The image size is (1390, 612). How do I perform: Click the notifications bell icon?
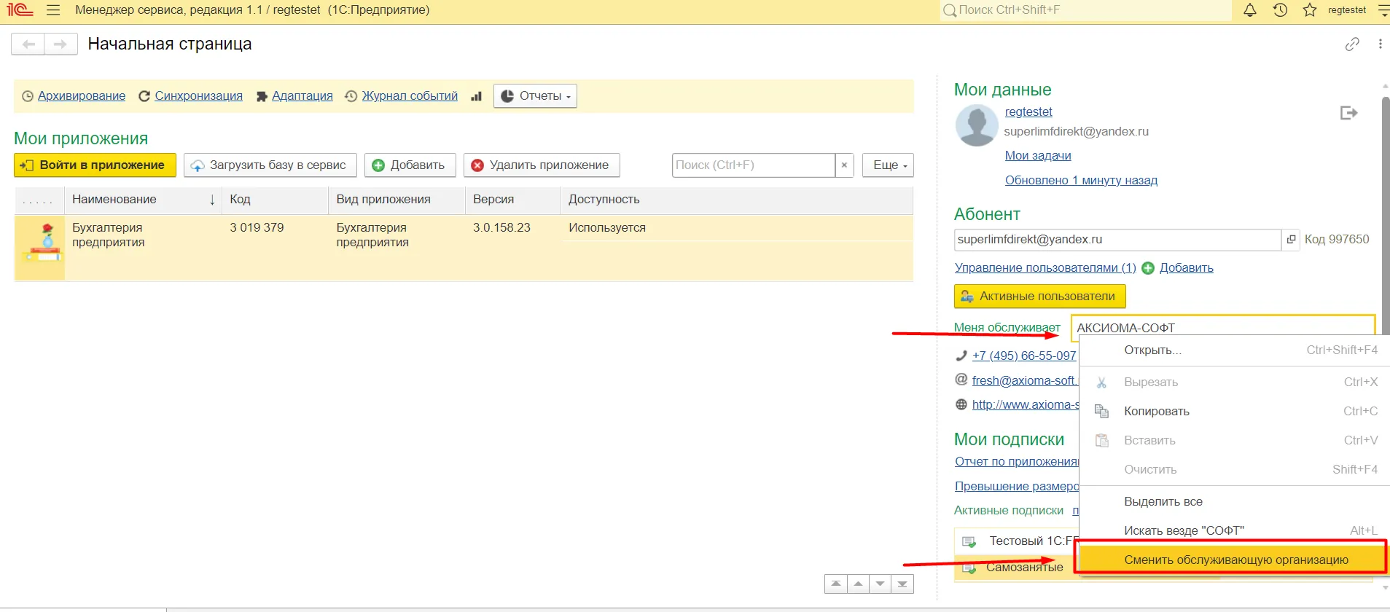(x=1249, y=10)
